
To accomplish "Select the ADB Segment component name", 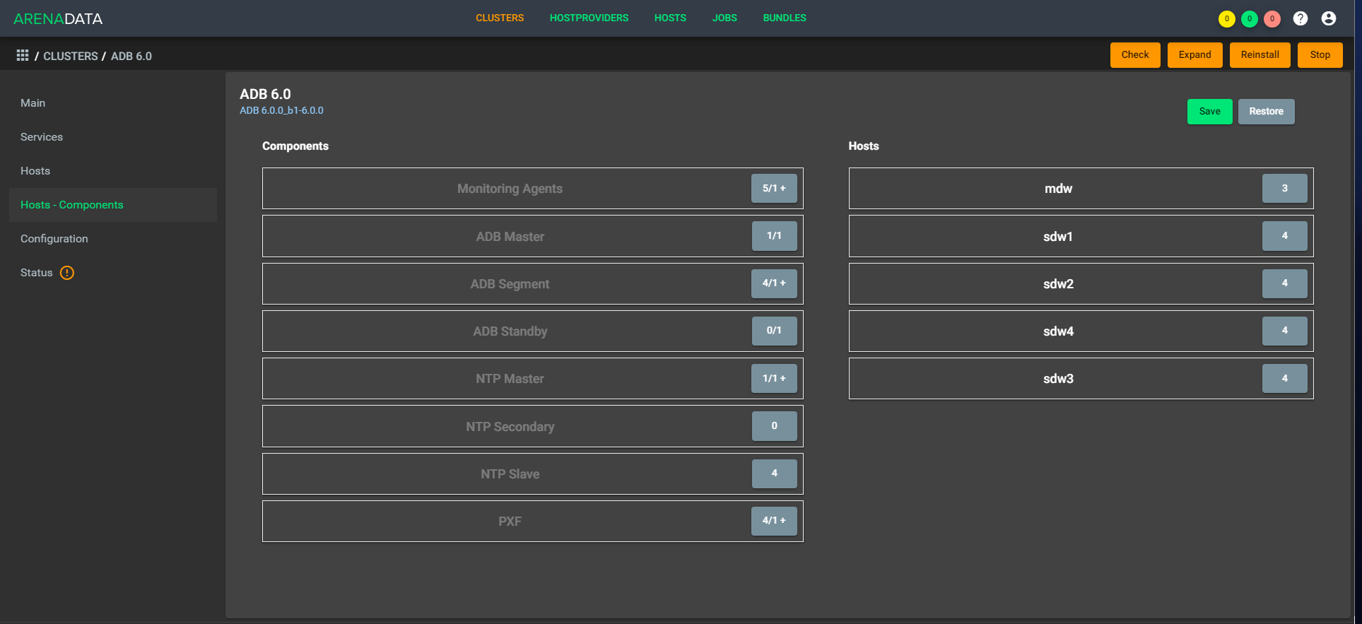I will point(510,284).
